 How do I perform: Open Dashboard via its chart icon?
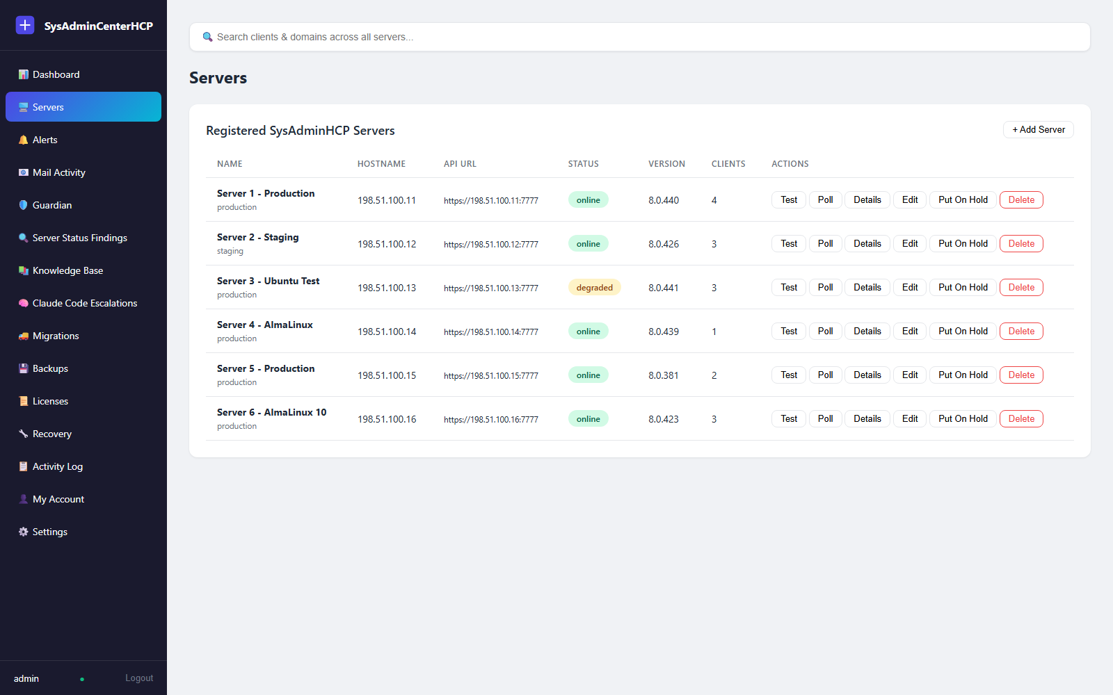click(x=24, y=74)
